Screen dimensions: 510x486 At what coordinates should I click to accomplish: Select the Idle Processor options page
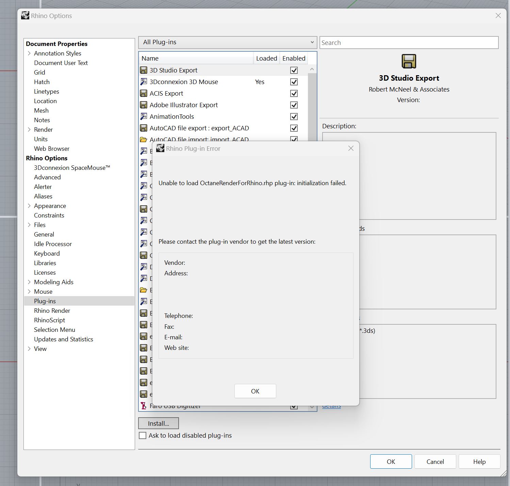click(x=53, y=244)
